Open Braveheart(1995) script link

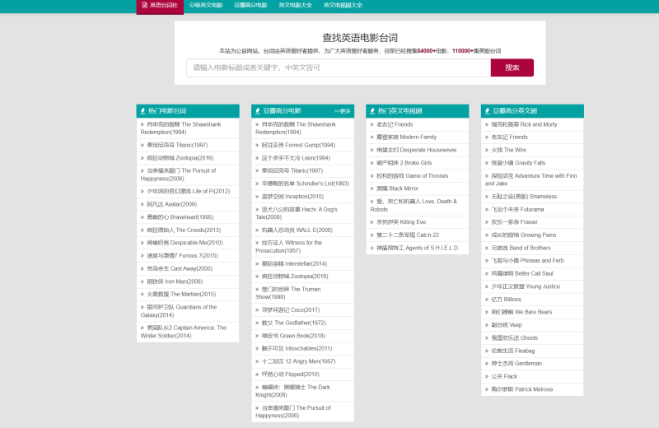point(180,217)
